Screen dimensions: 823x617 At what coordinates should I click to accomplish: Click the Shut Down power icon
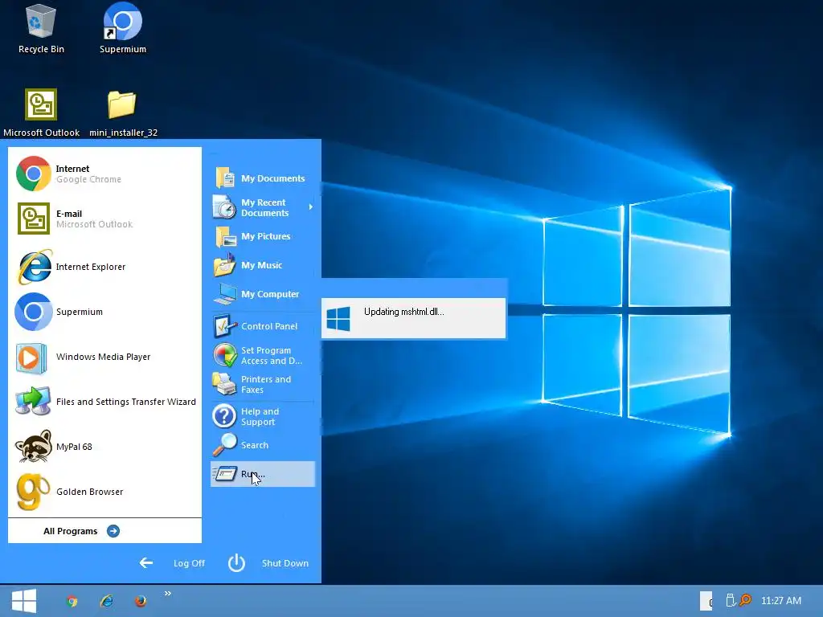click(237, 562)
